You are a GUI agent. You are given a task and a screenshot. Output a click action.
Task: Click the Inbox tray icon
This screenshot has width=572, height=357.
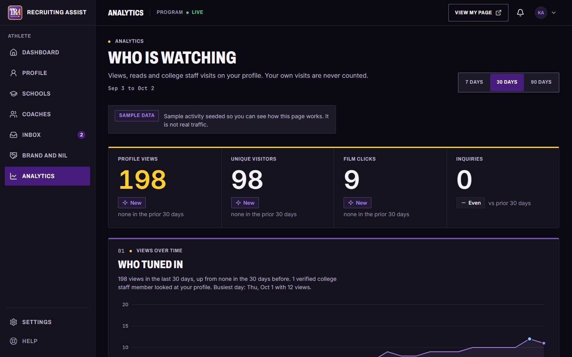pos(14,135)
